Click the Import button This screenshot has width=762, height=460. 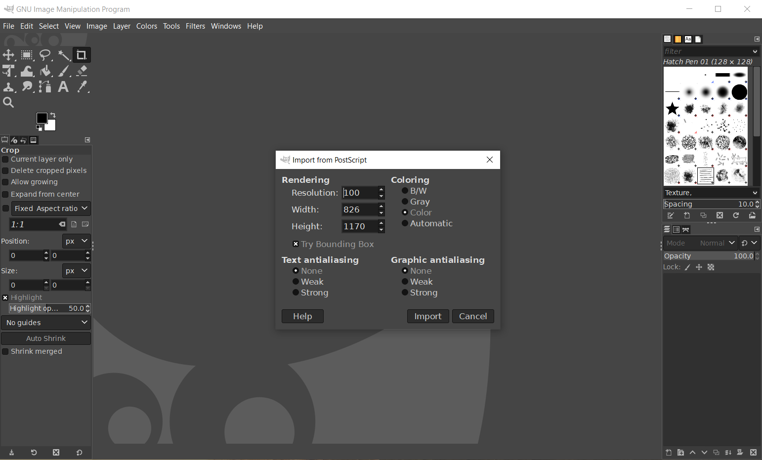coord(427,316)
